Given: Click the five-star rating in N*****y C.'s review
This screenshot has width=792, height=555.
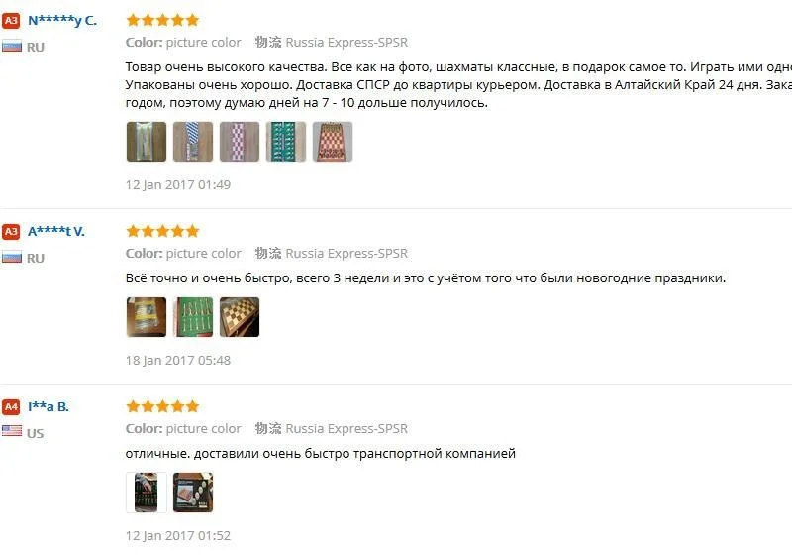Looking at the screenshot, I should pos(162,20).
